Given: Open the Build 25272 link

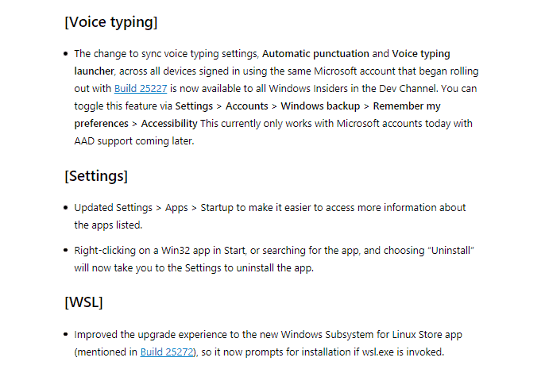Looking at the screenshot, I should pos(167,352).
